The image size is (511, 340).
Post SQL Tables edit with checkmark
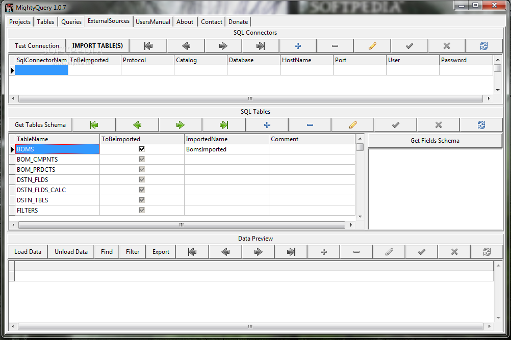[x=396, y=125]
